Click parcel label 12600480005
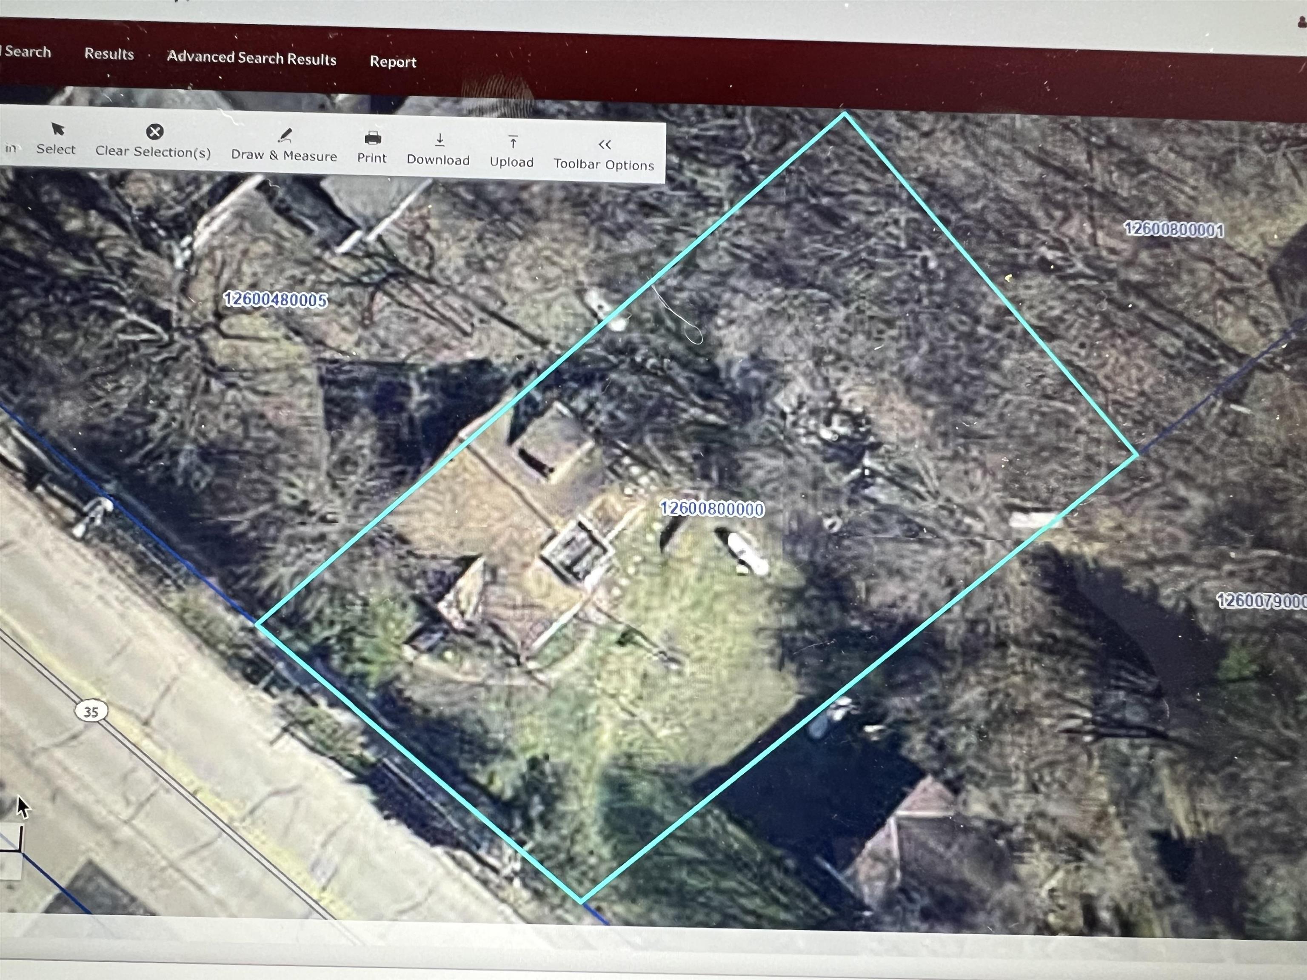 tap(275, 299)
